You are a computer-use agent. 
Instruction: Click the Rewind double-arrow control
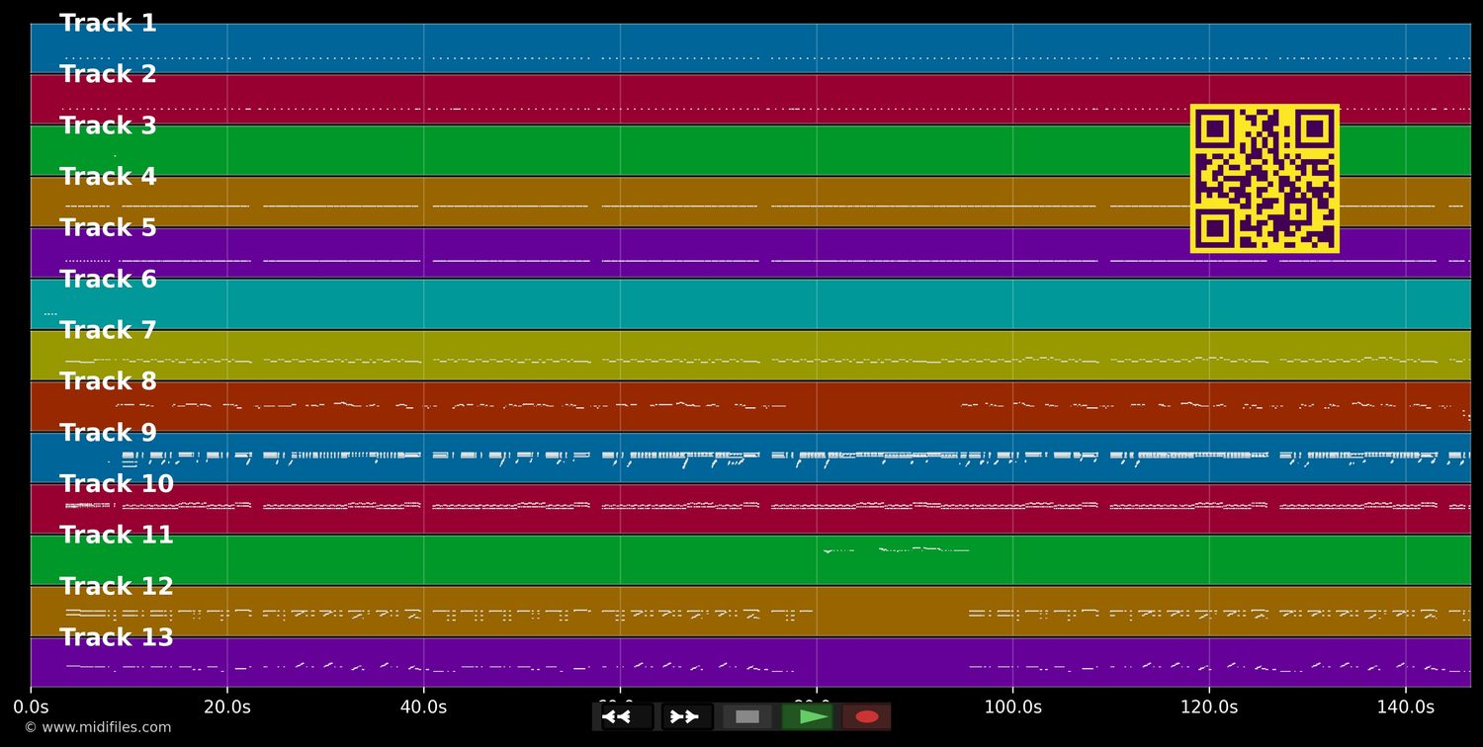[619, 716]
